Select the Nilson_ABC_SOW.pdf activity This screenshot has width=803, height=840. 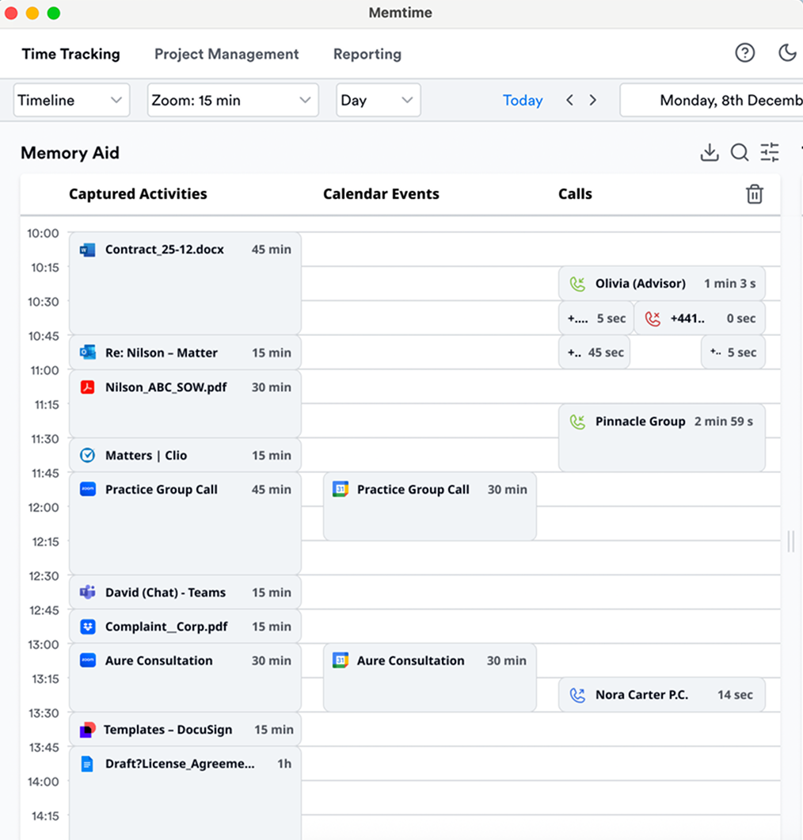185,403
